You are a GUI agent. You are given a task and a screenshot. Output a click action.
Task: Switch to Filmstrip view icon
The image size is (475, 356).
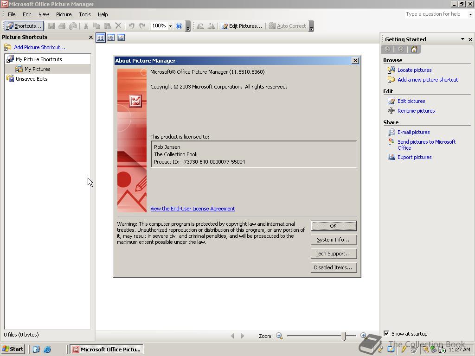(111, 38)
